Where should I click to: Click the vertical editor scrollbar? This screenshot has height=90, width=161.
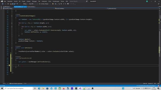pos(160,44)
